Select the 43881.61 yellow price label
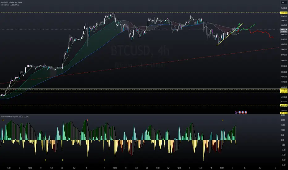 click(284, 92)
